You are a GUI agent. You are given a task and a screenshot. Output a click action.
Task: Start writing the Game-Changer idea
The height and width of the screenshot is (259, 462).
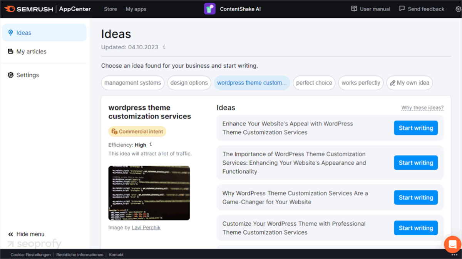tap(416, 197)
